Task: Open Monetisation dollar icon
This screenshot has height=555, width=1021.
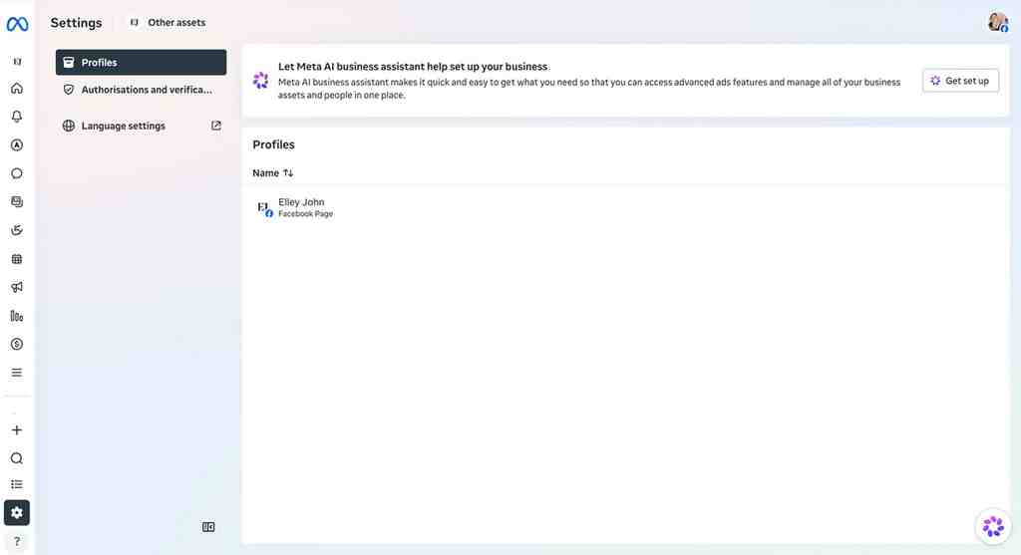Action: click(17, 344)
